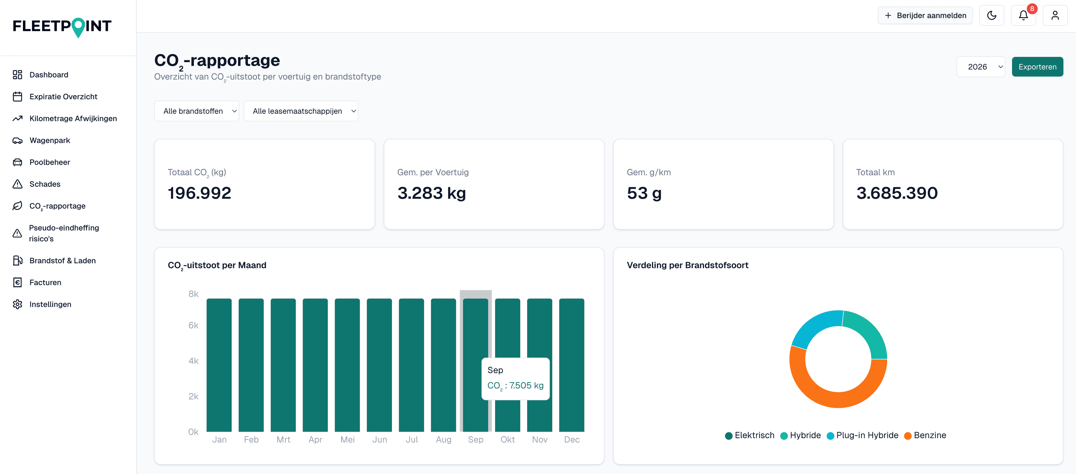This screenshot has height=474, width=1076.
Task: Open the Alle leasemaatschappijen dropdown
Action: click(301, 111)
